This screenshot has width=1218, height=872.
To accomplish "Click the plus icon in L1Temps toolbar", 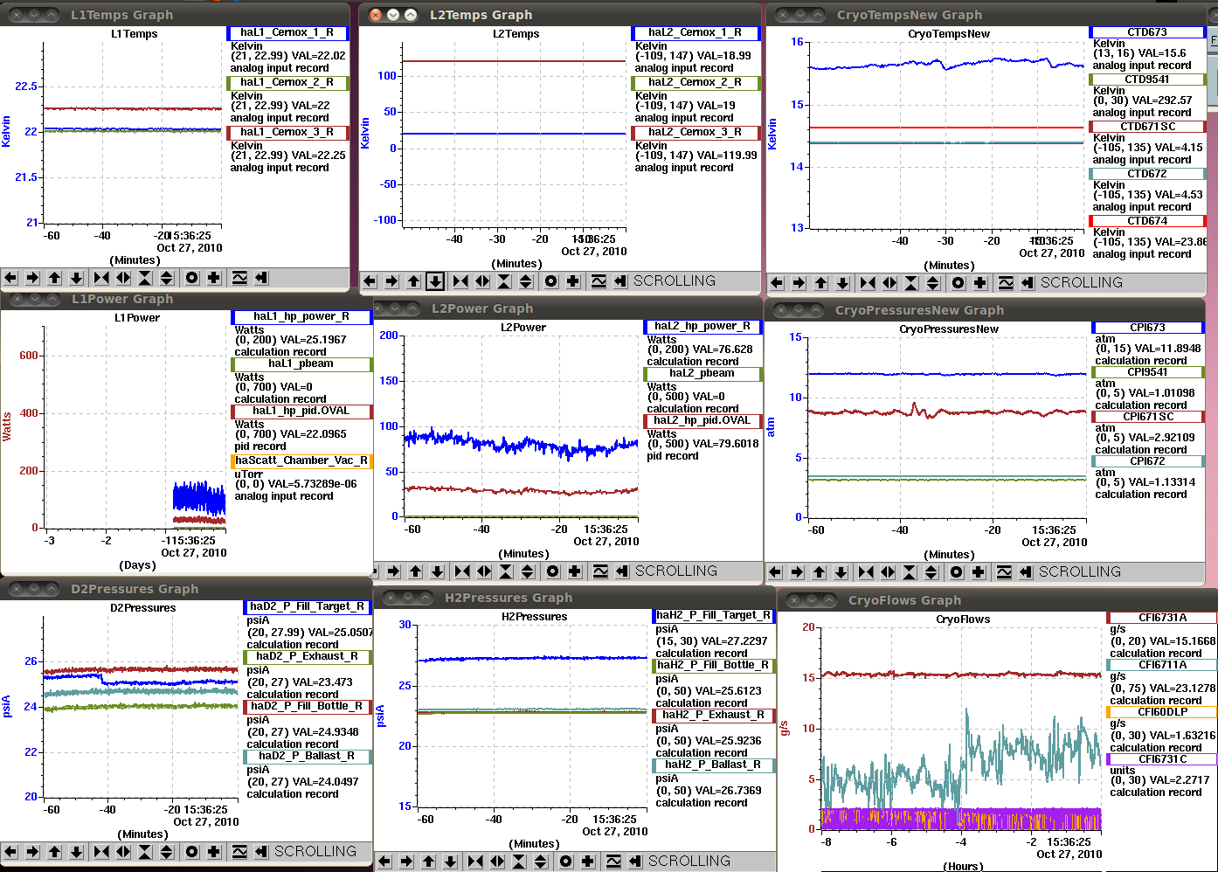I will [x=214, y=278].
